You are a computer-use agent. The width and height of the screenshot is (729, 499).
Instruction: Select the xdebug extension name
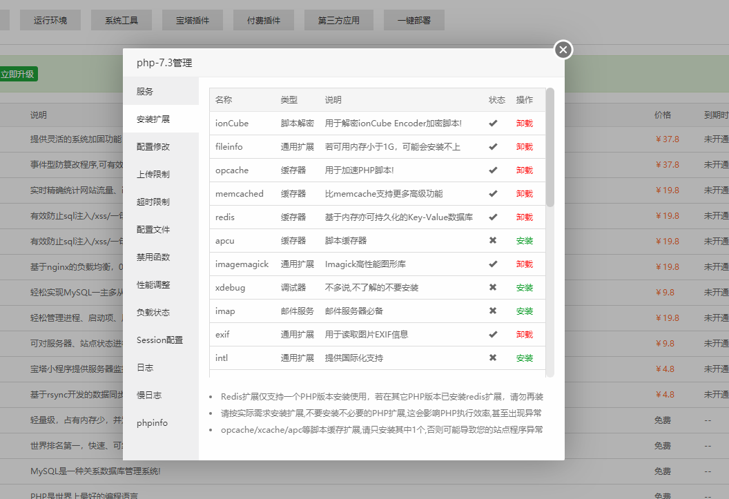[230, 288]
